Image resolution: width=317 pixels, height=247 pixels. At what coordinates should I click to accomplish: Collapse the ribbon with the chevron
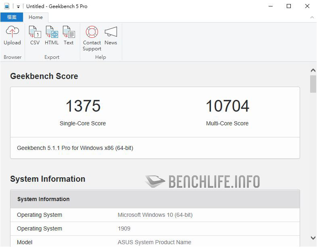[x=312, y=17]
